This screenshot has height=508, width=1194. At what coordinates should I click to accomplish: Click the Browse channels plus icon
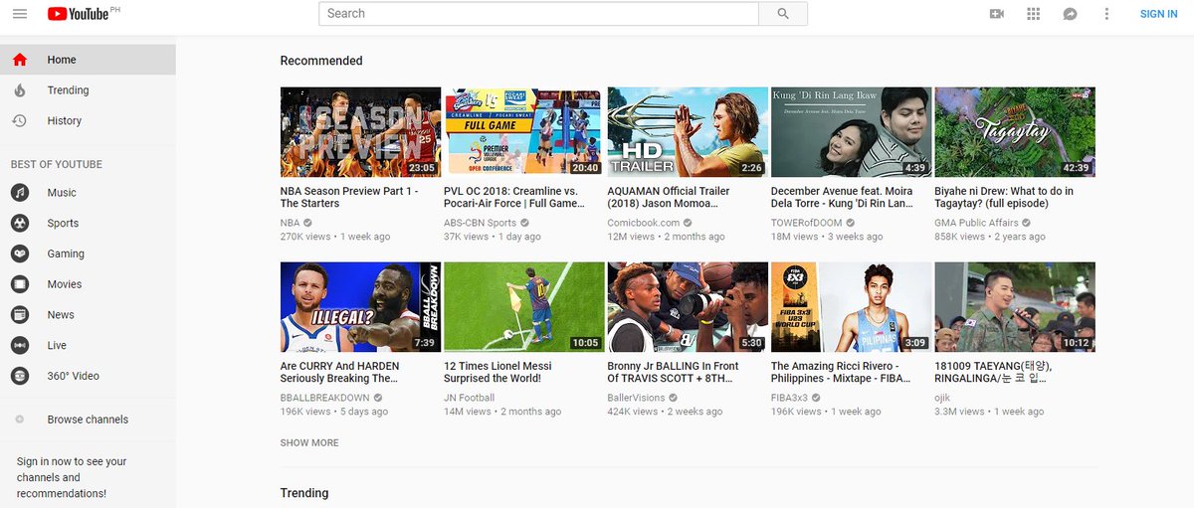point(19,420)
